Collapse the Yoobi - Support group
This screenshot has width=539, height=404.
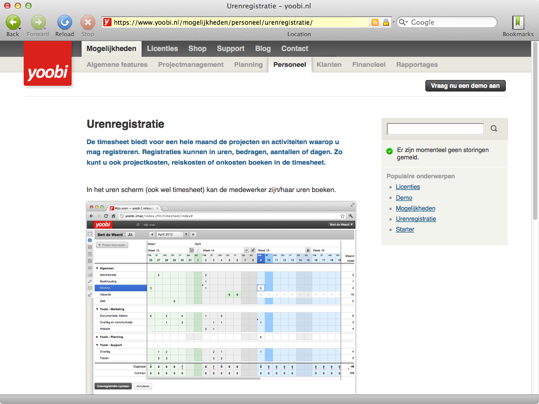point(97,345)
